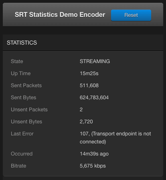Screen dimensions: 166x180
Task: Click the Up Time label
Action: pyautogui.click(x=21, y=74)
